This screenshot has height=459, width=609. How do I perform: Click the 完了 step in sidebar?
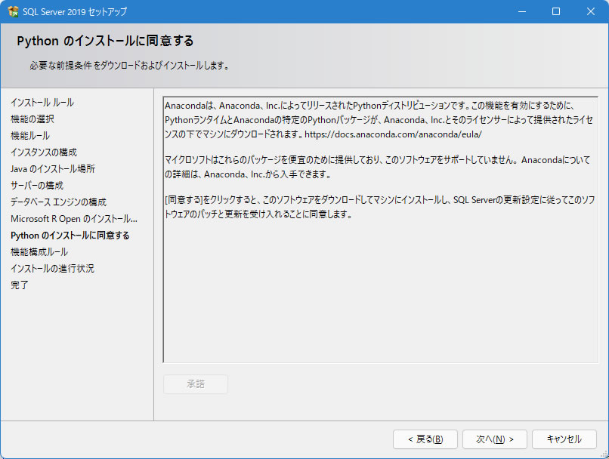tap(20, 285)
